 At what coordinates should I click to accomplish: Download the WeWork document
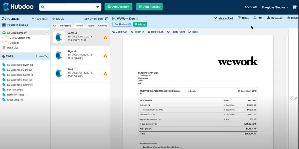point(275,18)
